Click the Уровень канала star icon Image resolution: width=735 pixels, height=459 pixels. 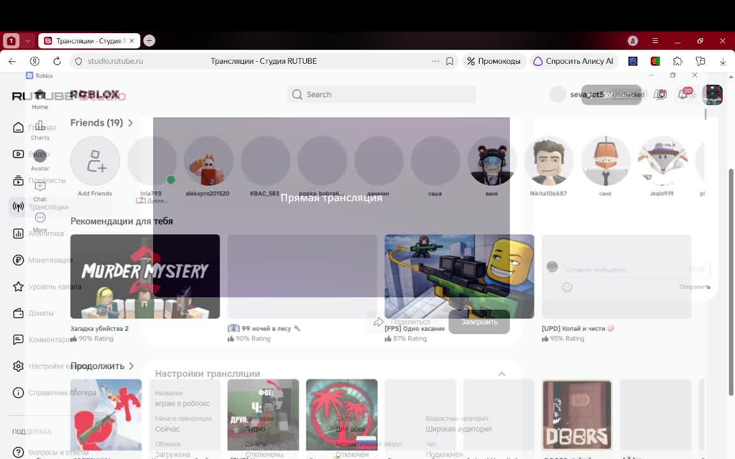pyautogui.click(x=19, y=287)
